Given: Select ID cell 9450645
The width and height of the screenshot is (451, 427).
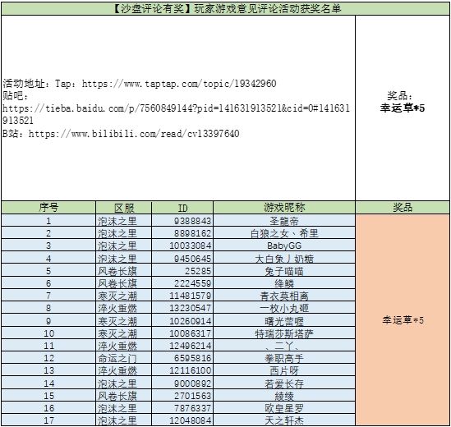Looking at the screenshot, I should pos(182,258).
